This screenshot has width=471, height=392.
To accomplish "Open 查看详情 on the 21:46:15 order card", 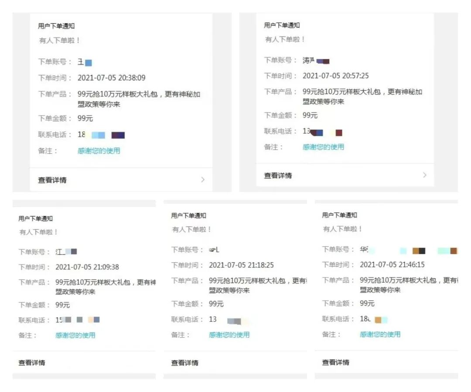I will pos(335,362).
